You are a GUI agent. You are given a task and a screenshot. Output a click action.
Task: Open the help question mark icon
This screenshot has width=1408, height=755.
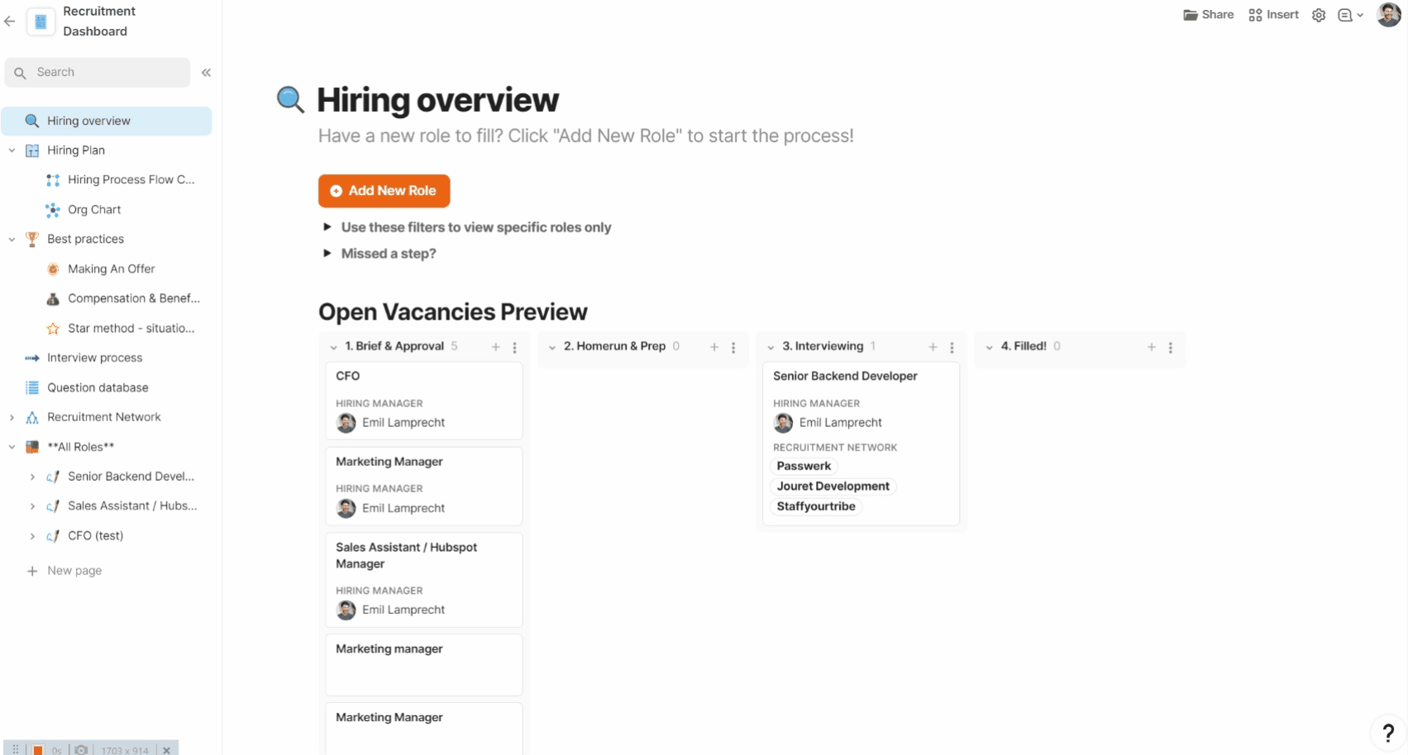point(1388,732)
